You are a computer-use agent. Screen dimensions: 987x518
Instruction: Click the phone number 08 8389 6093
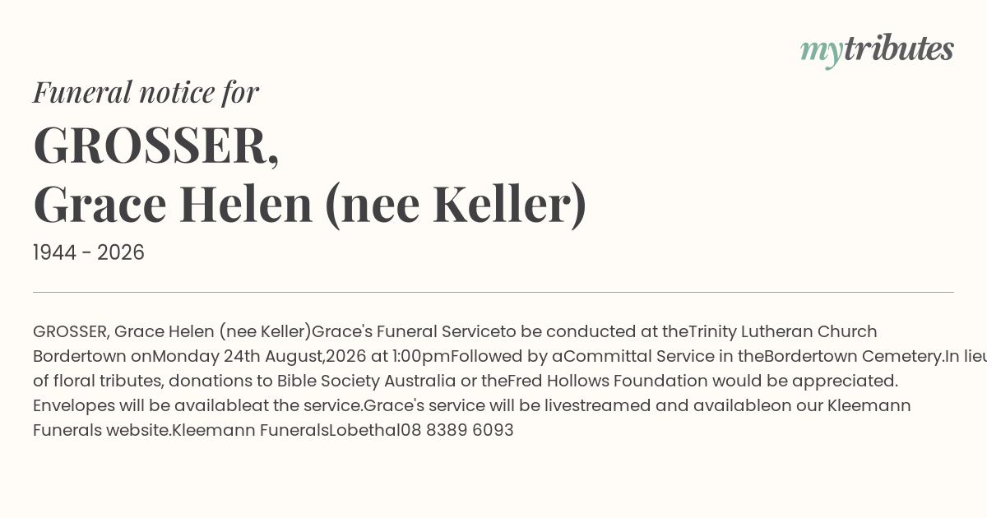[456, 430]
